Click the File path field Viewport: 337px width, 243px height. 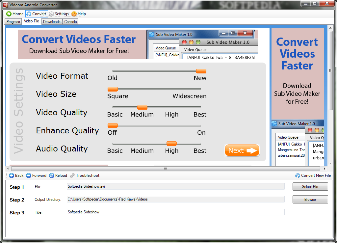[x=176, y=186]
